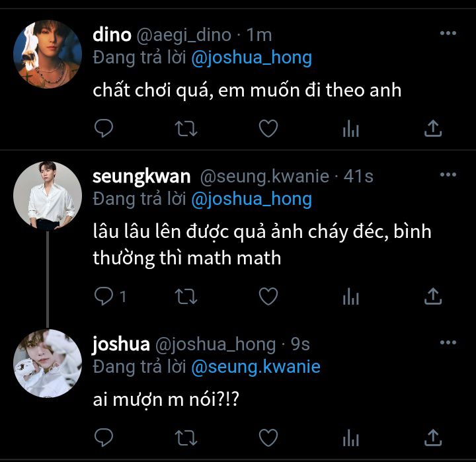View analytics for joshua's tweet
Screen dimensions: 476x462
[x=350, y=438]
